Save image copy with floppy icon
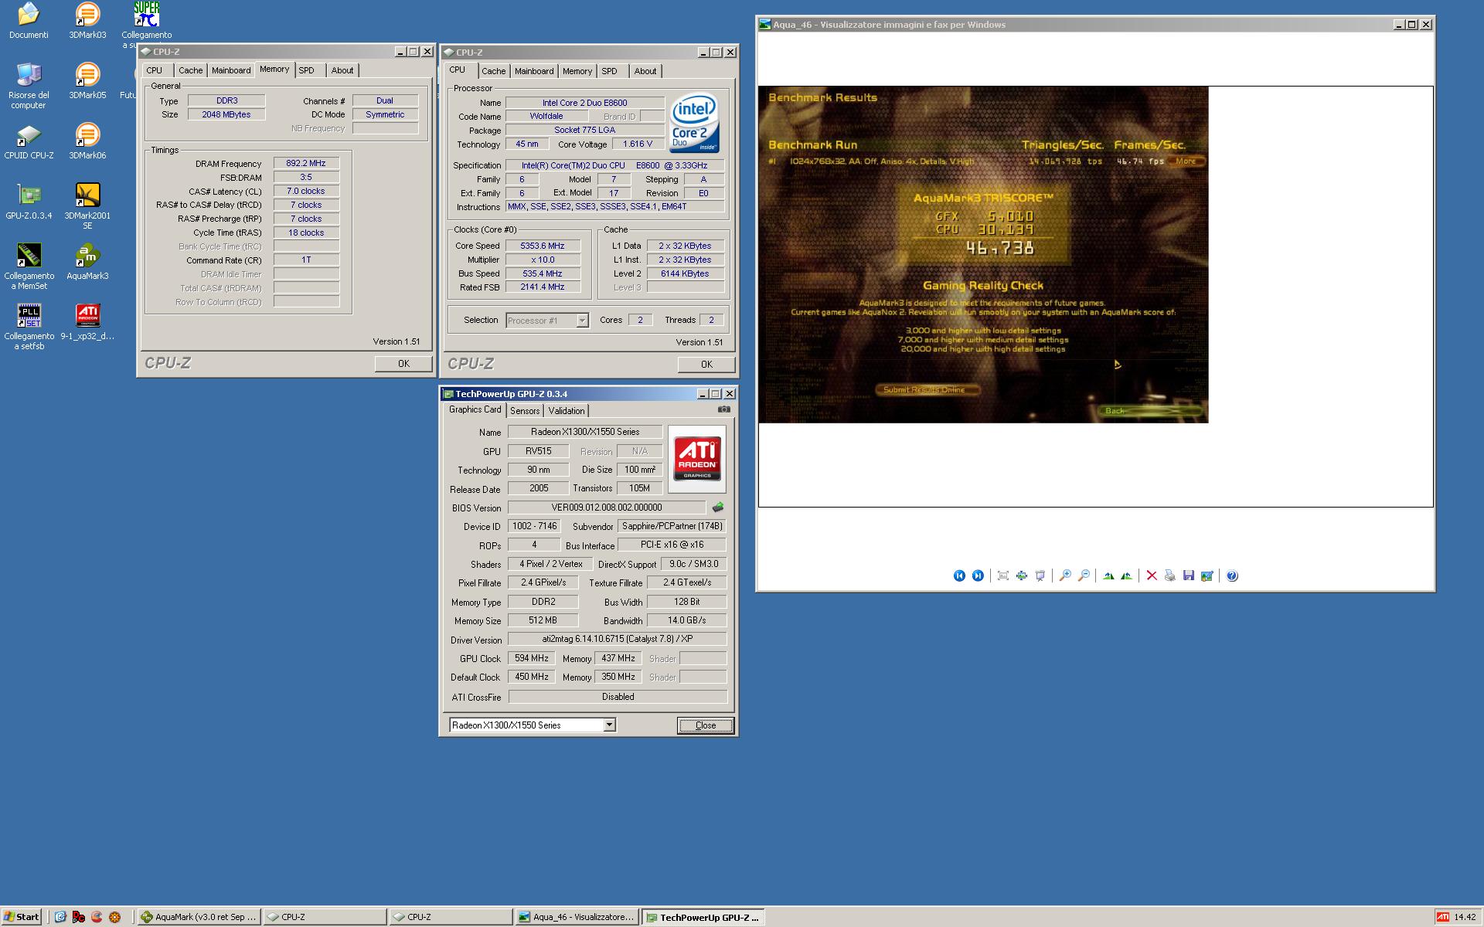This screenshot has width=1484, height=927. click(1189, 576)
